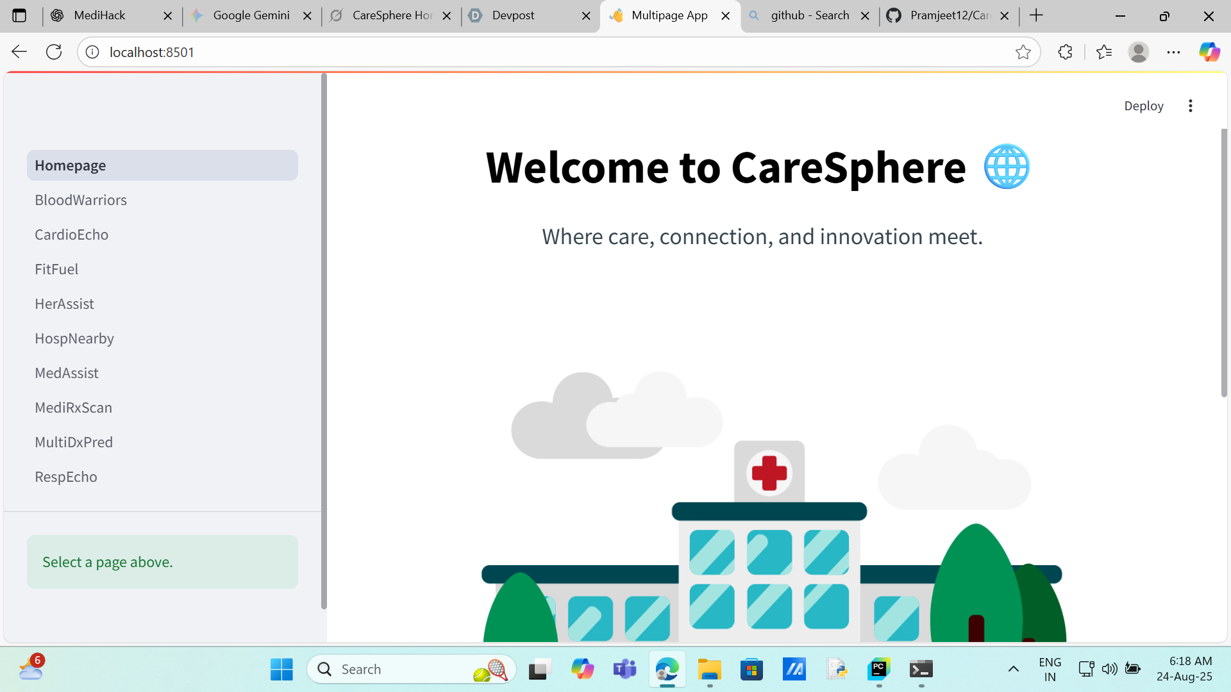
Task: Click the browser Refresh icon
Action: click(54, 52)
